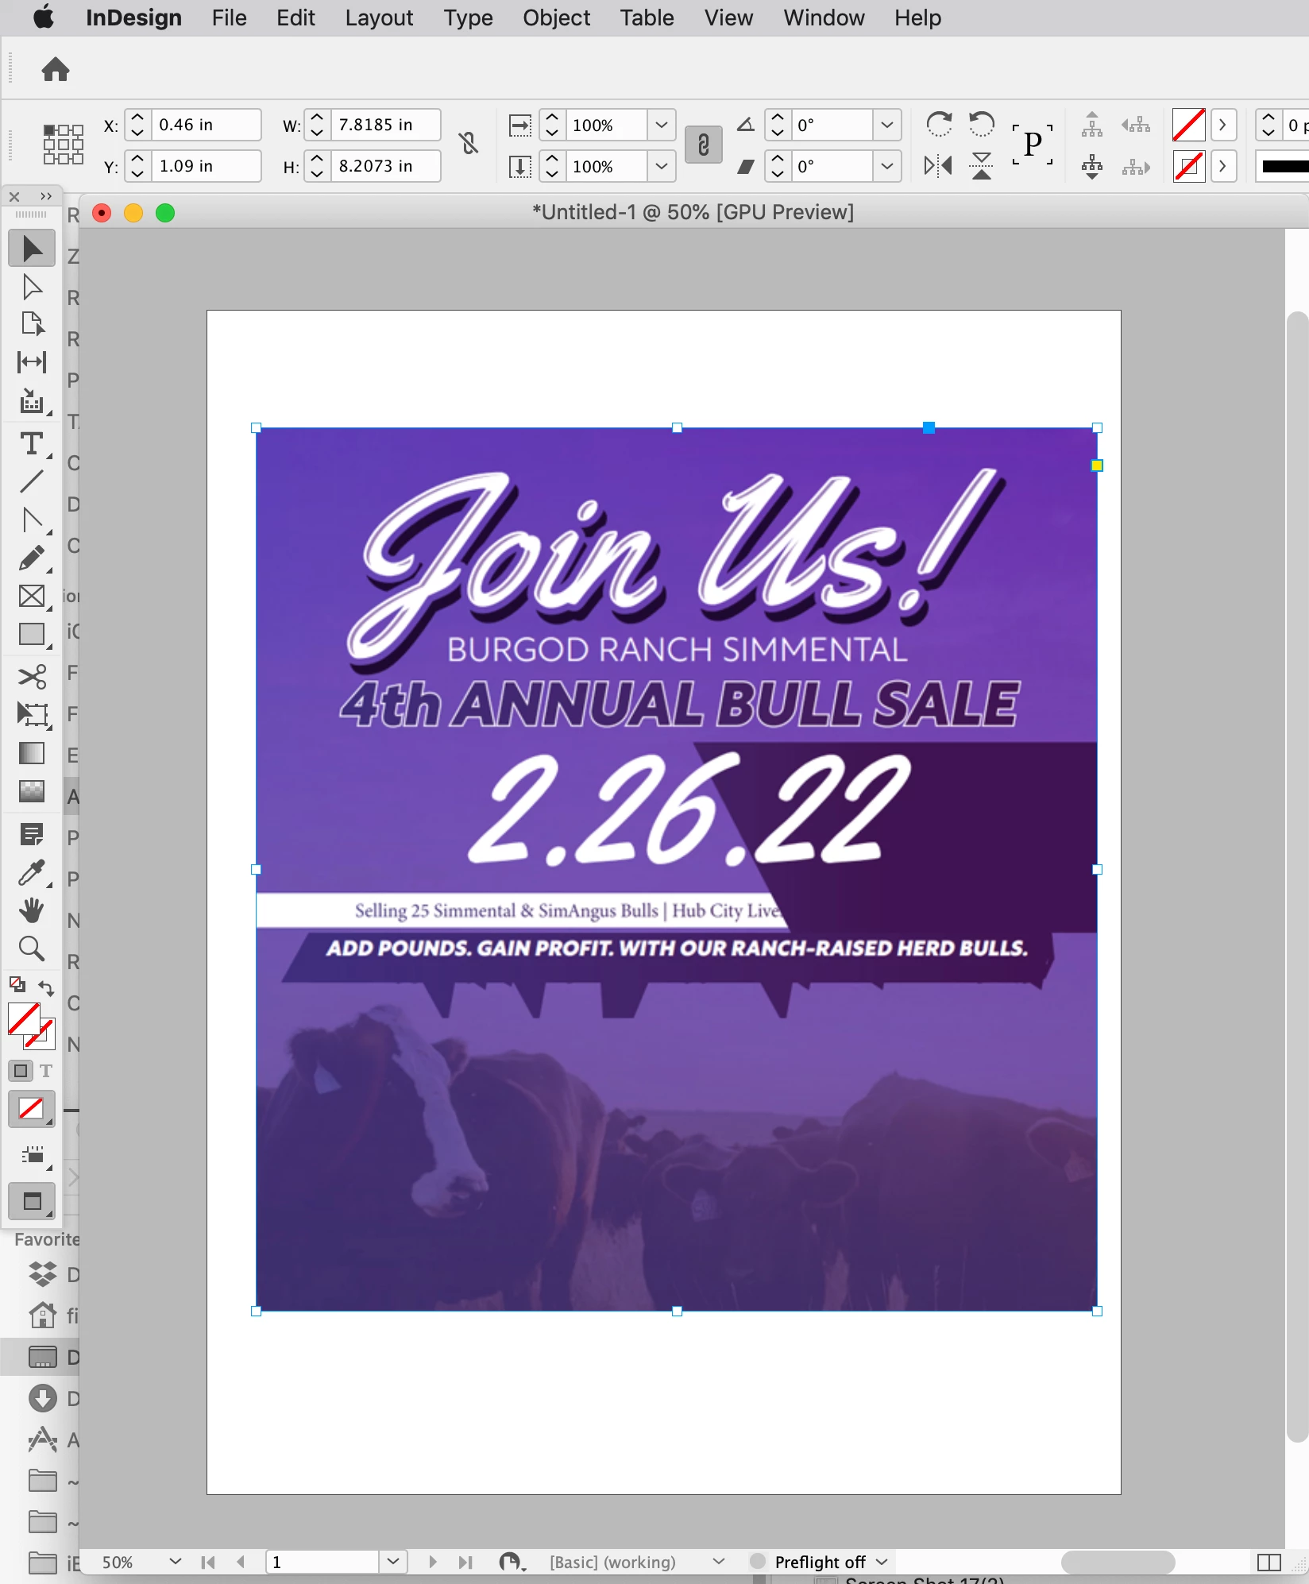
Task: Select the Line tool
Action: [32, 481]
